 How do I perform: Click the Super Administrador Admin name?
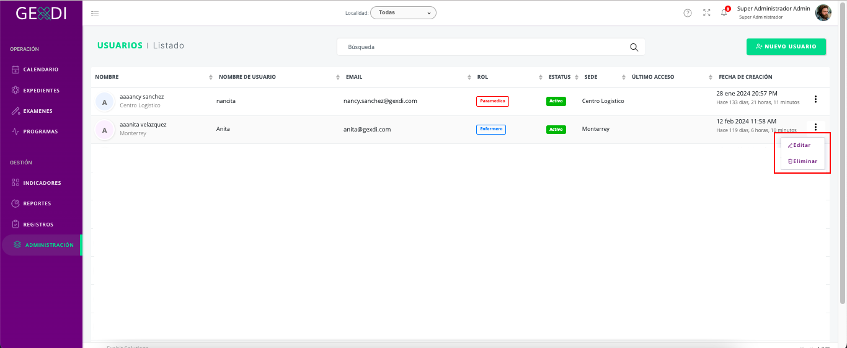[x=774, y=9]
